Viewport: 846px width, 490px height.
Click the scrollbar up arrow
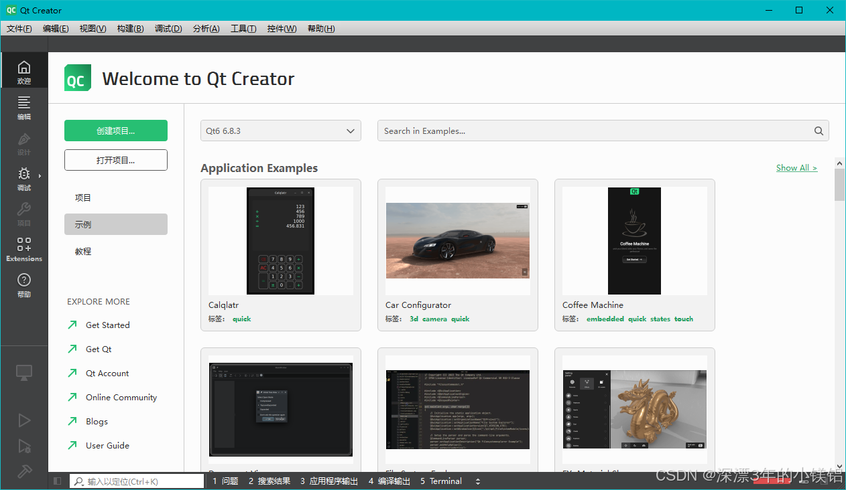click(839, 163)
